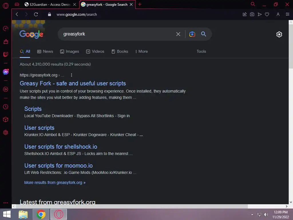The width and height of the screenshot is (293, 220).
Task: Open the taskbar clock 12:09 PM
Action: tap(280, 215)
